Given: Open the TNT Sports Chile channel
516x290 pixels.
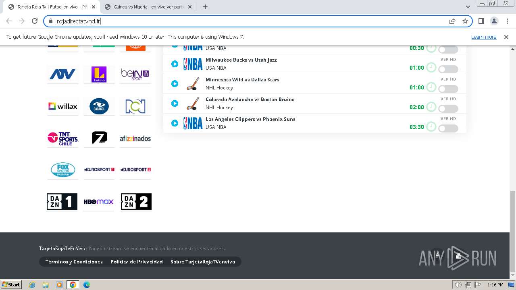Looking at the screenshot, I should pyautogui.click(x=62, y=138).
